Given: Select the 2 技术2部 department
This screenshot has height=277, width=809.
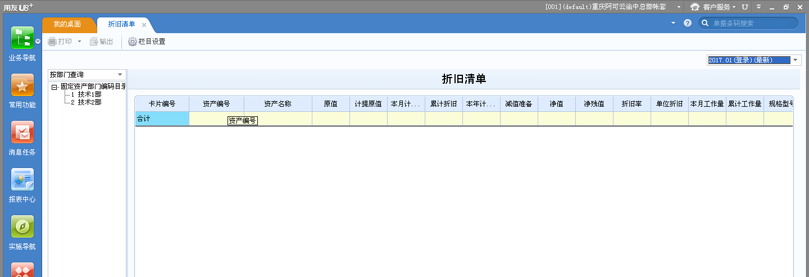Looking at the screenshot, I should [86, 102].
